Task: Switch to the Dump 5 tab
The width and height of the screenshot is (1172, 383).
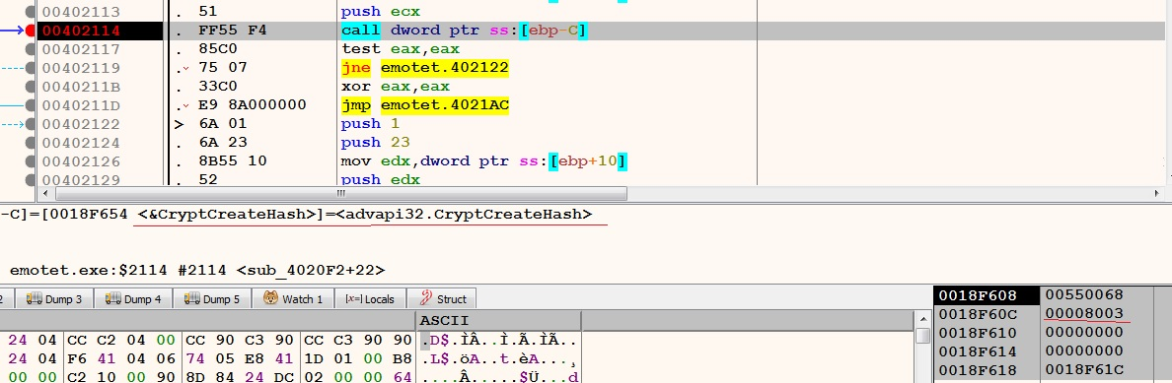Action: [x=211, y=299]
